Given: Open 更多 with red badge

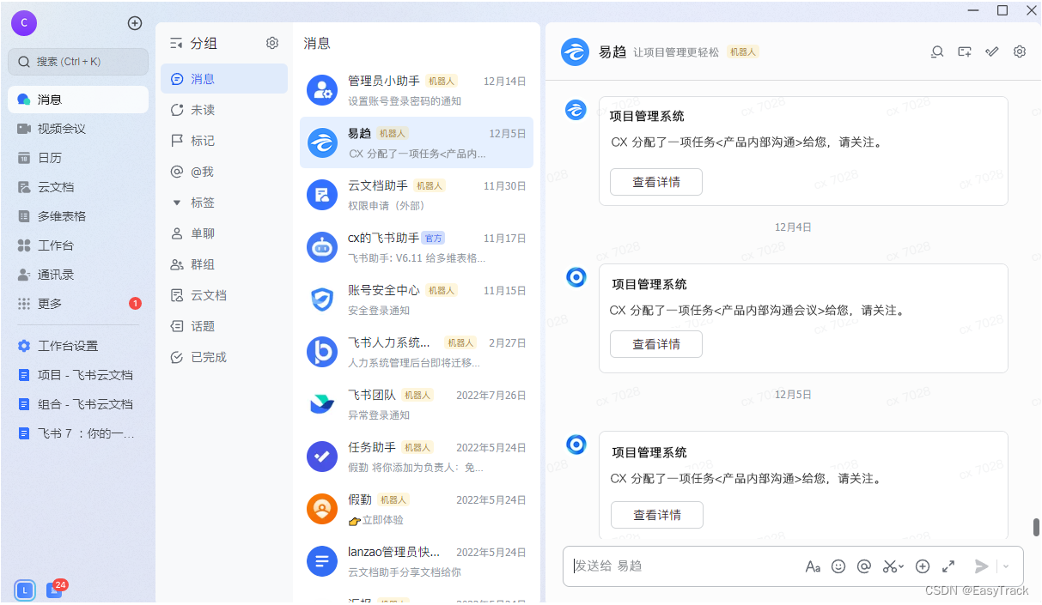Looking at the screenshot, I should (x=78, y=304).
